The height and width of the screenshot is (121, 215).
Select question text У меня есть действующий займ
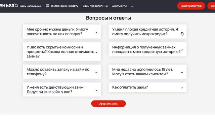55,89
